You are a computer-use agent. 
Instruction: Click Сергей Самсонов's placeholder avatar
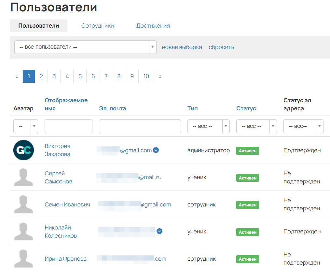tap(23, 178)
